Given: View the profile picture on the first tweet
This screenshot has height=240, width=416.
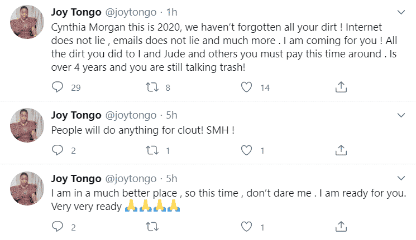Looking at the screenshot, I should [28, 23].
